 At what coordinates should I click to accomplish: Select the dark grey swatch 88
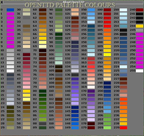pos(43,124)
